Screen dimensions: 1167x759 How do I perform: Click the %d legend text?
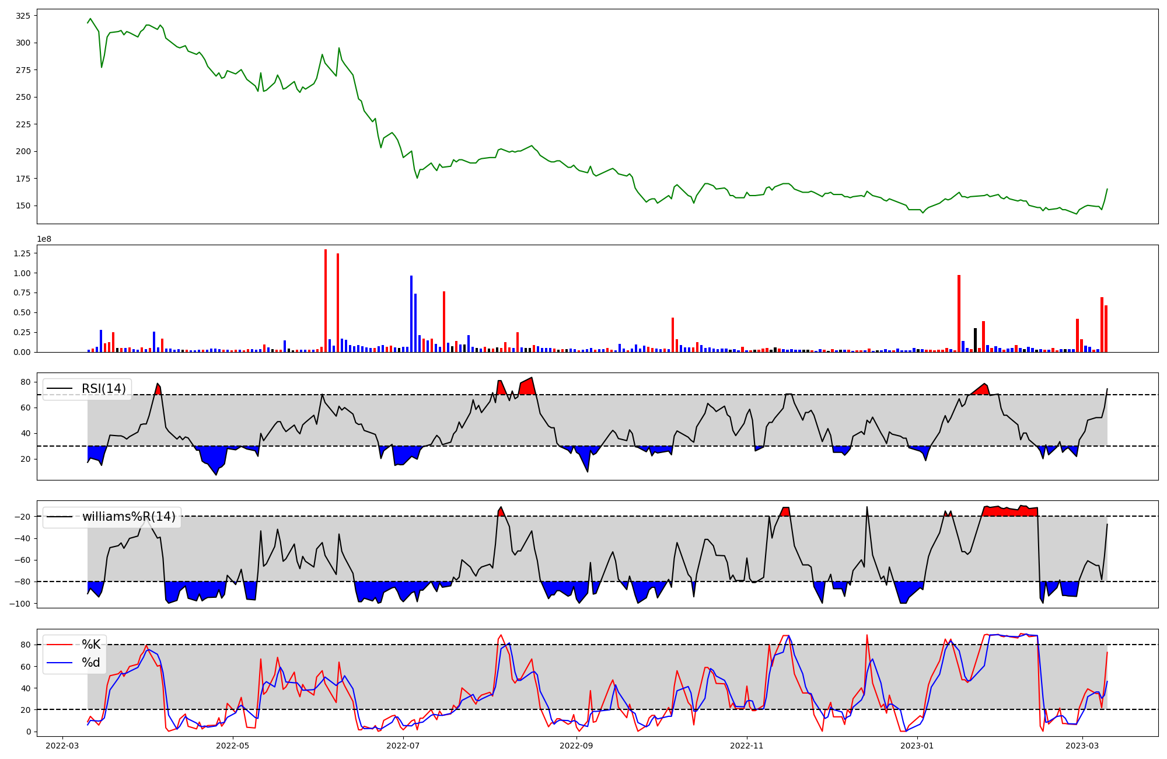tap(91, 663)
